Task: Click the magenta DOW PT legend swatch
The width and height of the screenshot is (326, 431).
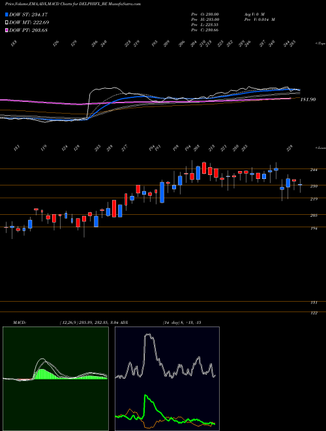Action: (7, 30)
